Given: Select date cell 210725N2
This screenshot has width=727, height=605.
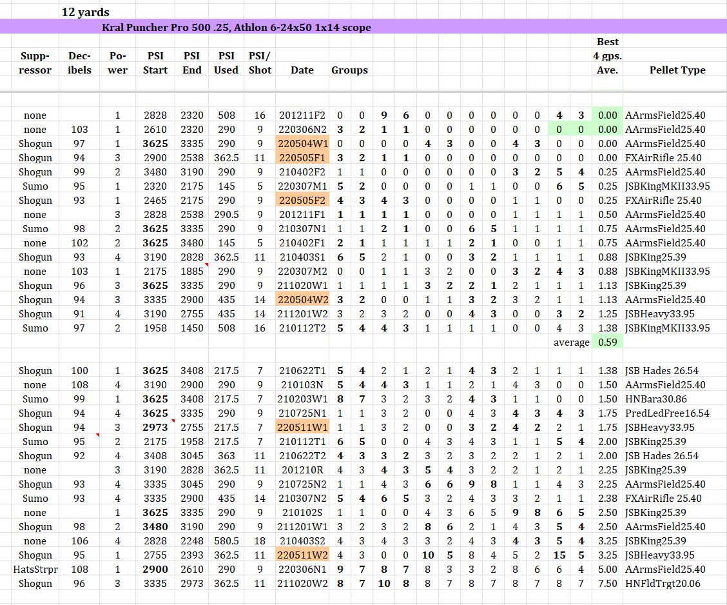Looking at the screenshot, I should pos(302,484).
